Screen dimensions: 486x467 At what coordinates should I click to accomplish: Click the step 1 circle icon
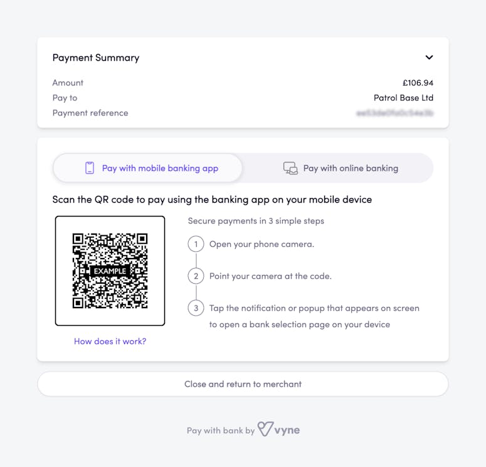point(196,244)
